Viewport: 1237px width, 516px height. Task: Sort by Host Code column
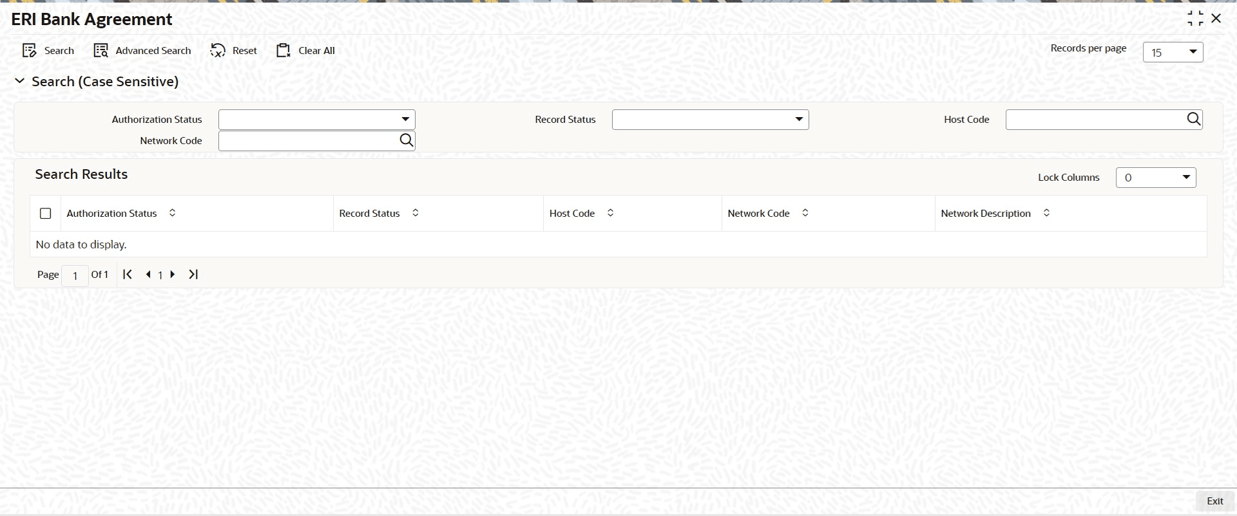611,213
